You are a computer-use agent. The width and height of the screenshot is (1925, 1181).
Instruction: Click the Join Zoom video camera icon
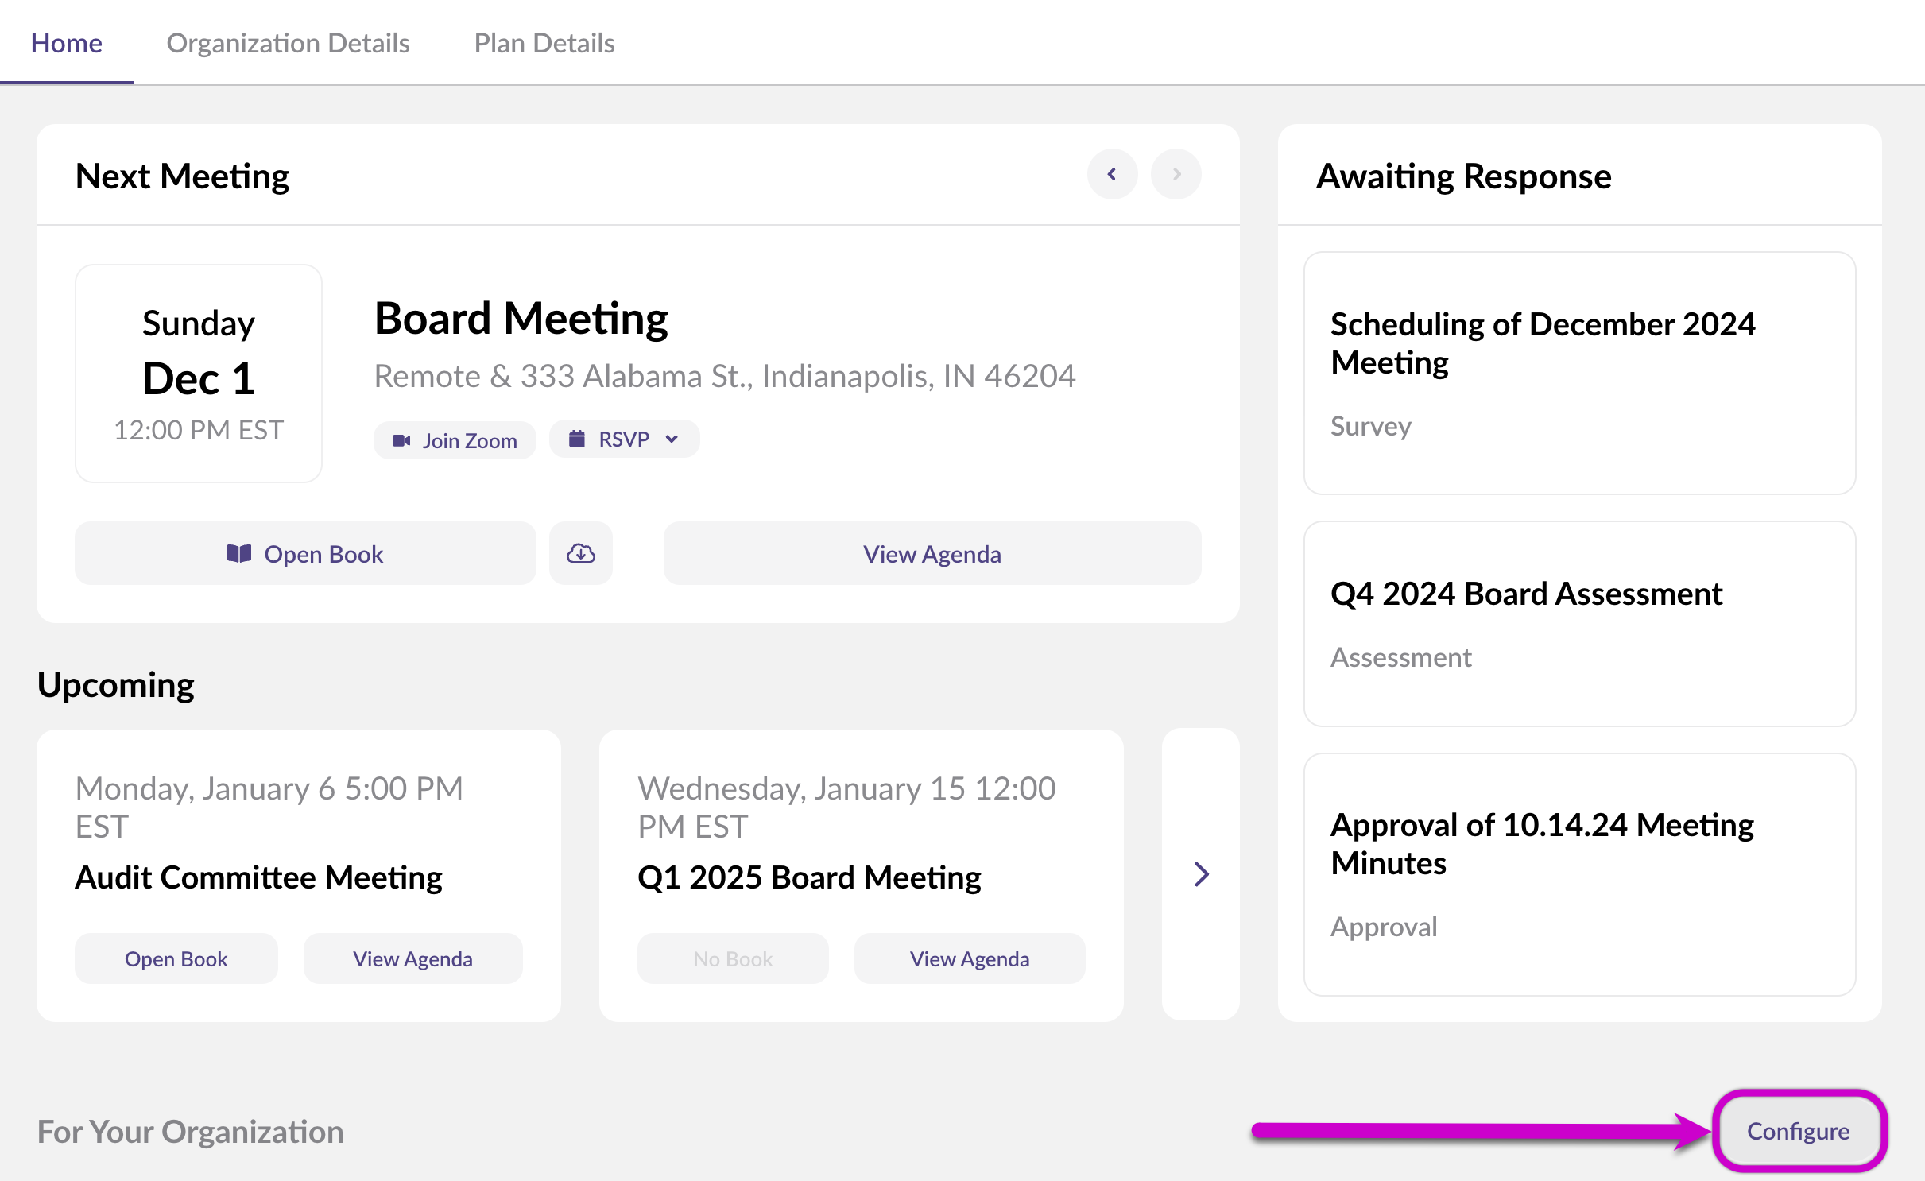tap(401, 440)
